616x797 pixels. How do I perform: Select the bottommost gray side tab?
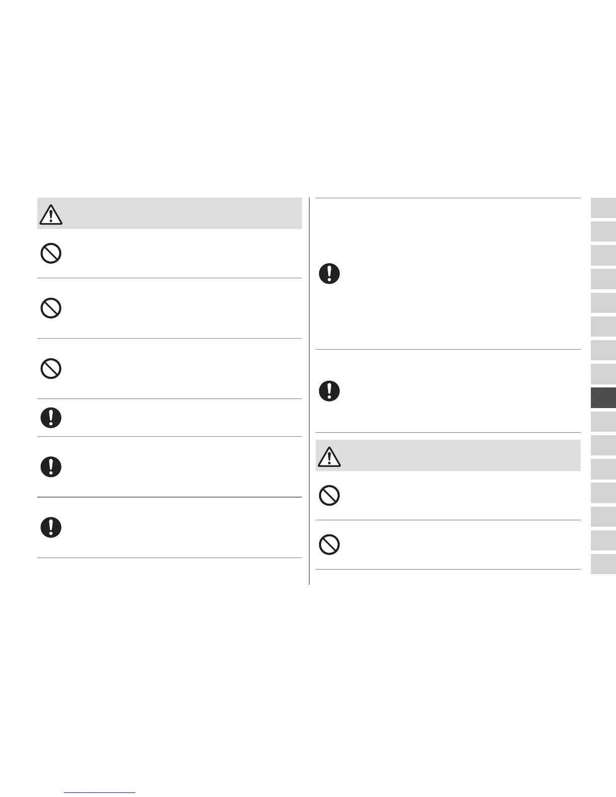tap(603, 564)
